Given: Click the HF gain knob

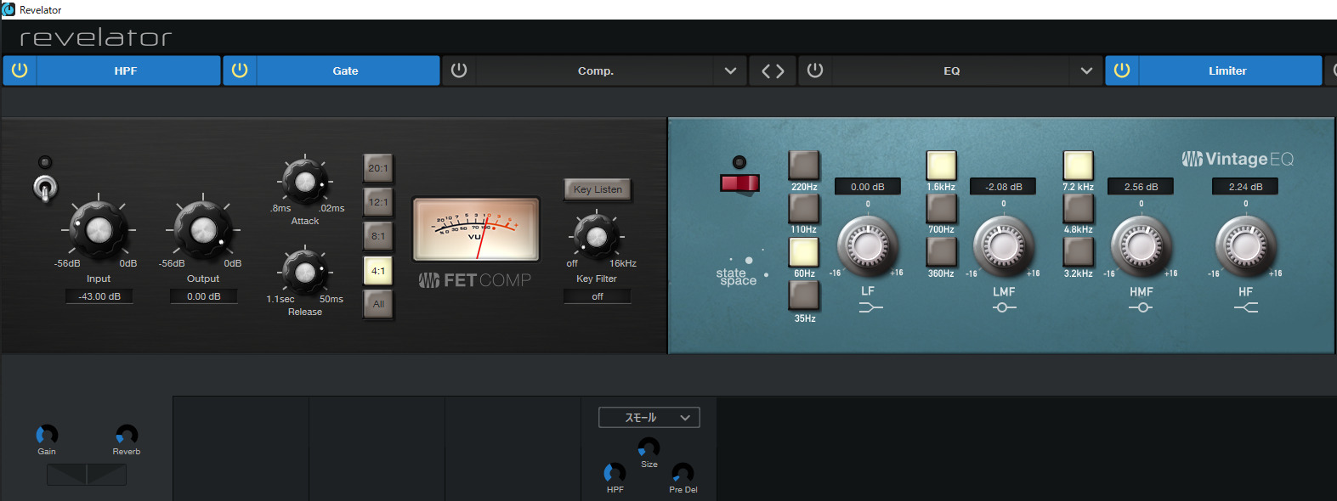Looking at the screenshot, I should tap(1245, 246).
